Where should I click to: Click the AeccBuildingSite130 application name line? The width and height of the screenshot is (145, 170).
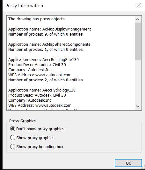(43, 60)
